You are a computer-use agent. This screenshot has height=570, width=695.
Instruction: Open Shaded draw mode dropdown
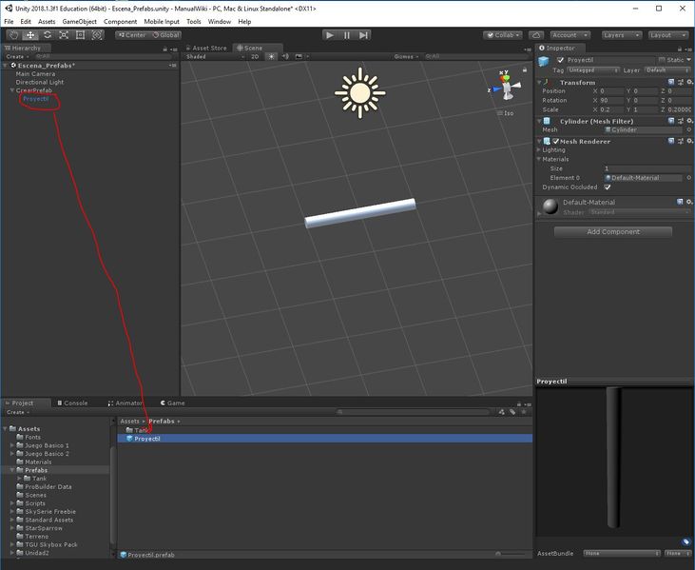(215, 57)
